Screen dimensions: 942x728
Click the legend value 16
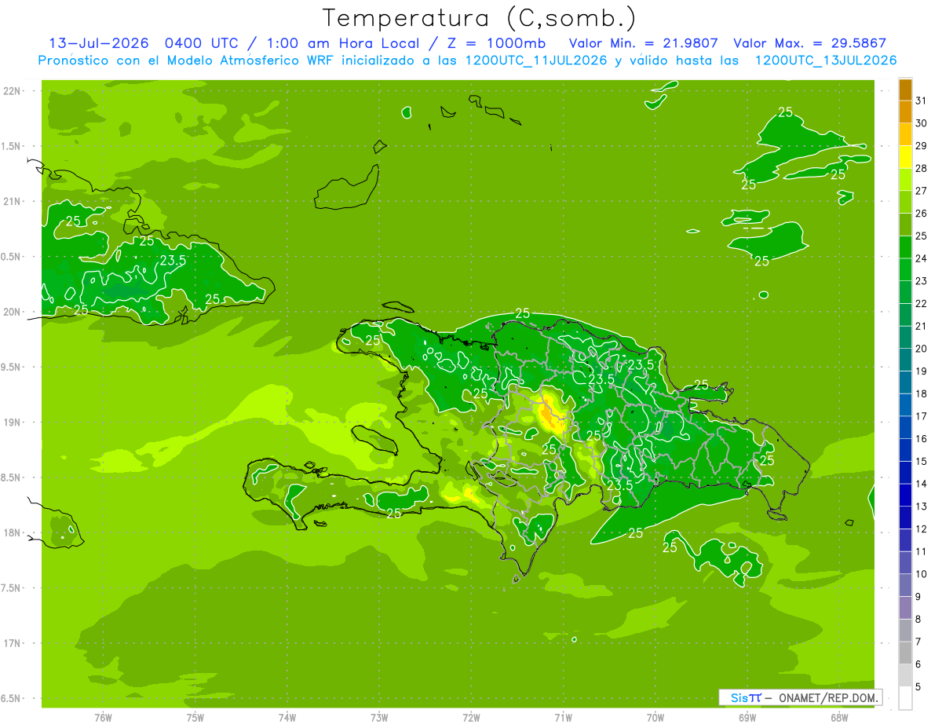(921, 438)
